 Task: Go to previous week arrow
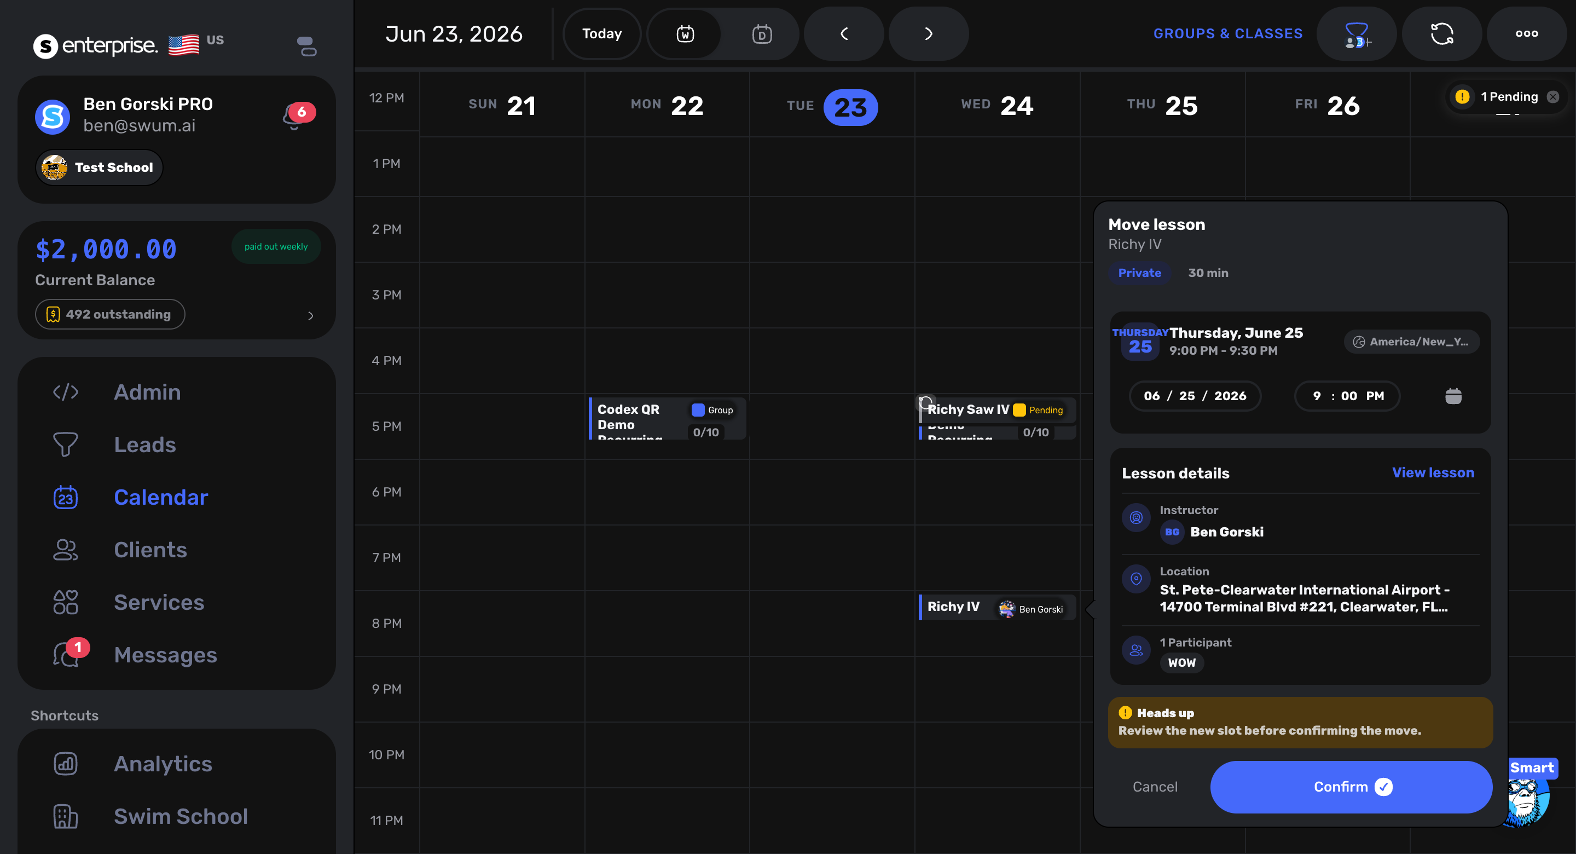(x=844, y=34)
